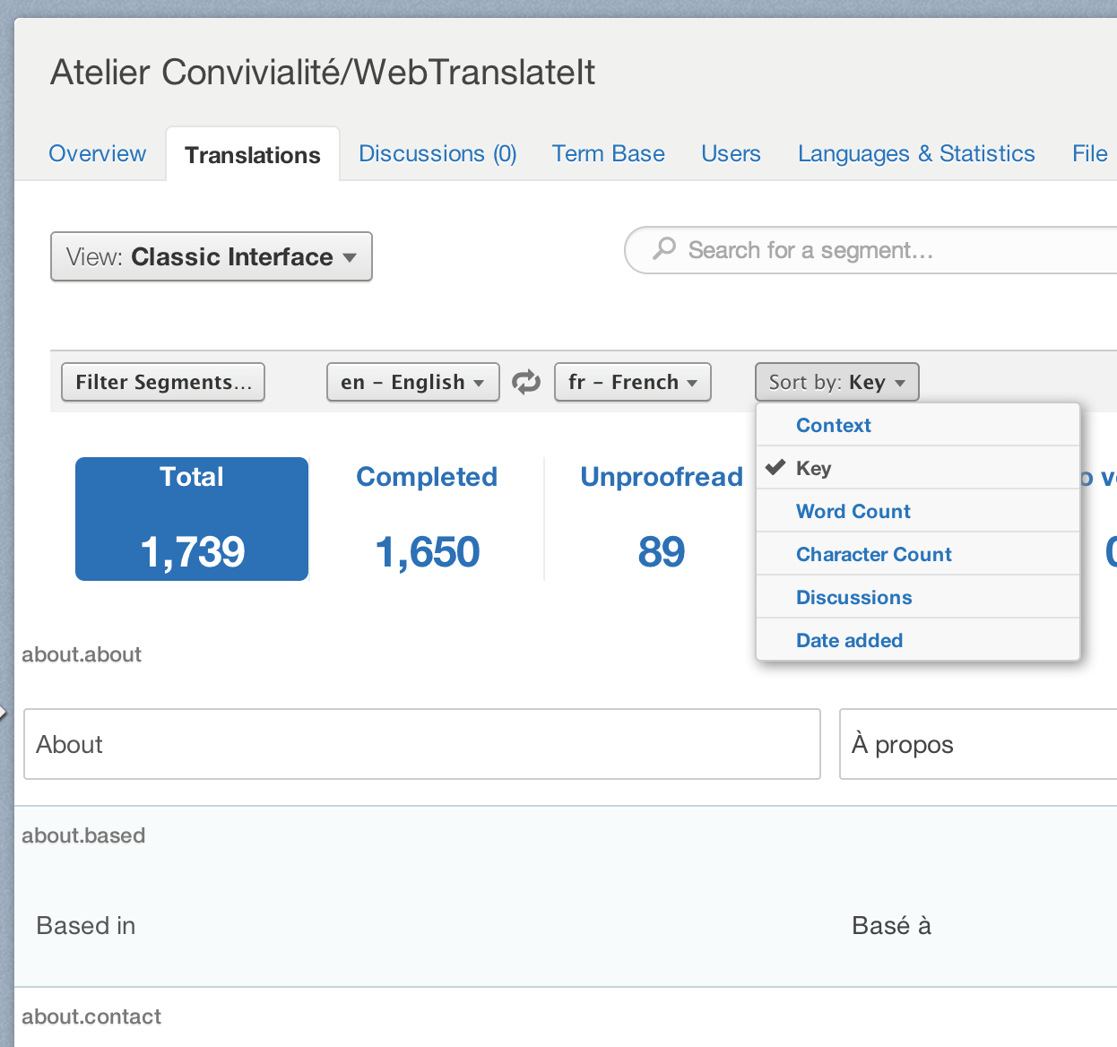Edit the À propos translation field
This screenshot has width=1117, height=1047.
coord(978,744)
